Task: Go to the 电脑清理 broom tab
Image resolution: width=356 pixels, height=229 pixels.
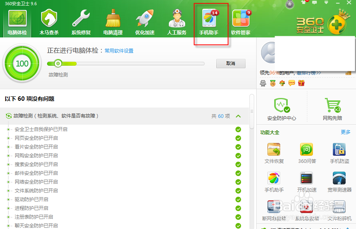Action: point(113,22)
